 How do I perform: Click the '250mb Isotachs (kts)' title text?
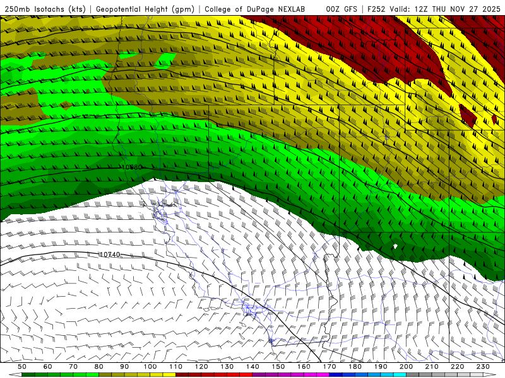point(45,9)
